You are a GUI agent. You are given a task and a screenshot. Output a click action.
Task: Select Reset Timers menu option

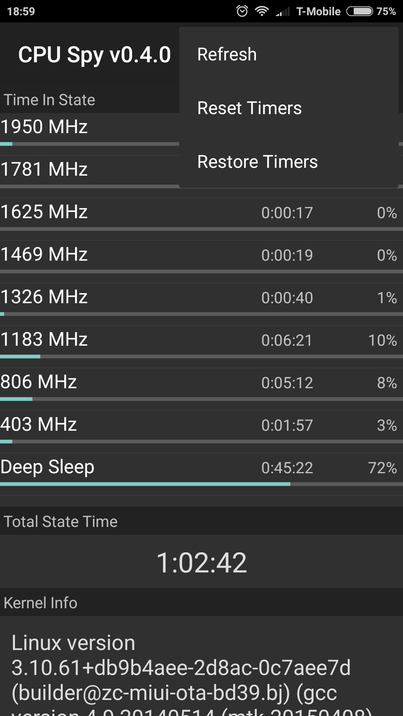(x=249, y=108)
